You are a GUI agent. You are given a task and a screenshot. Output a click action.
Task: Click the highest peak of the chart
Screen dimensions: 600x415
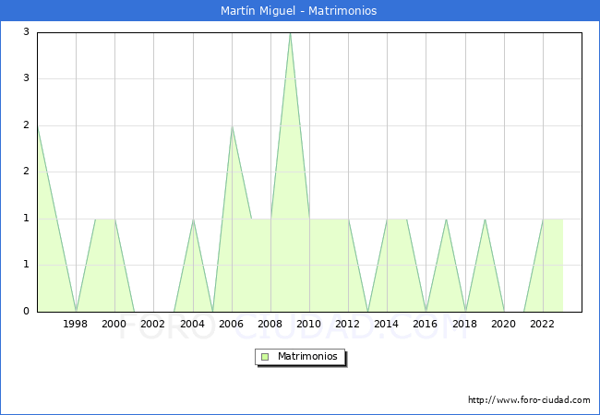(x=290, y=33)
